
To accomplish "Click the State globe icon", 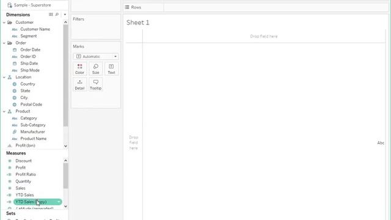I will click(x=15, y=91).
